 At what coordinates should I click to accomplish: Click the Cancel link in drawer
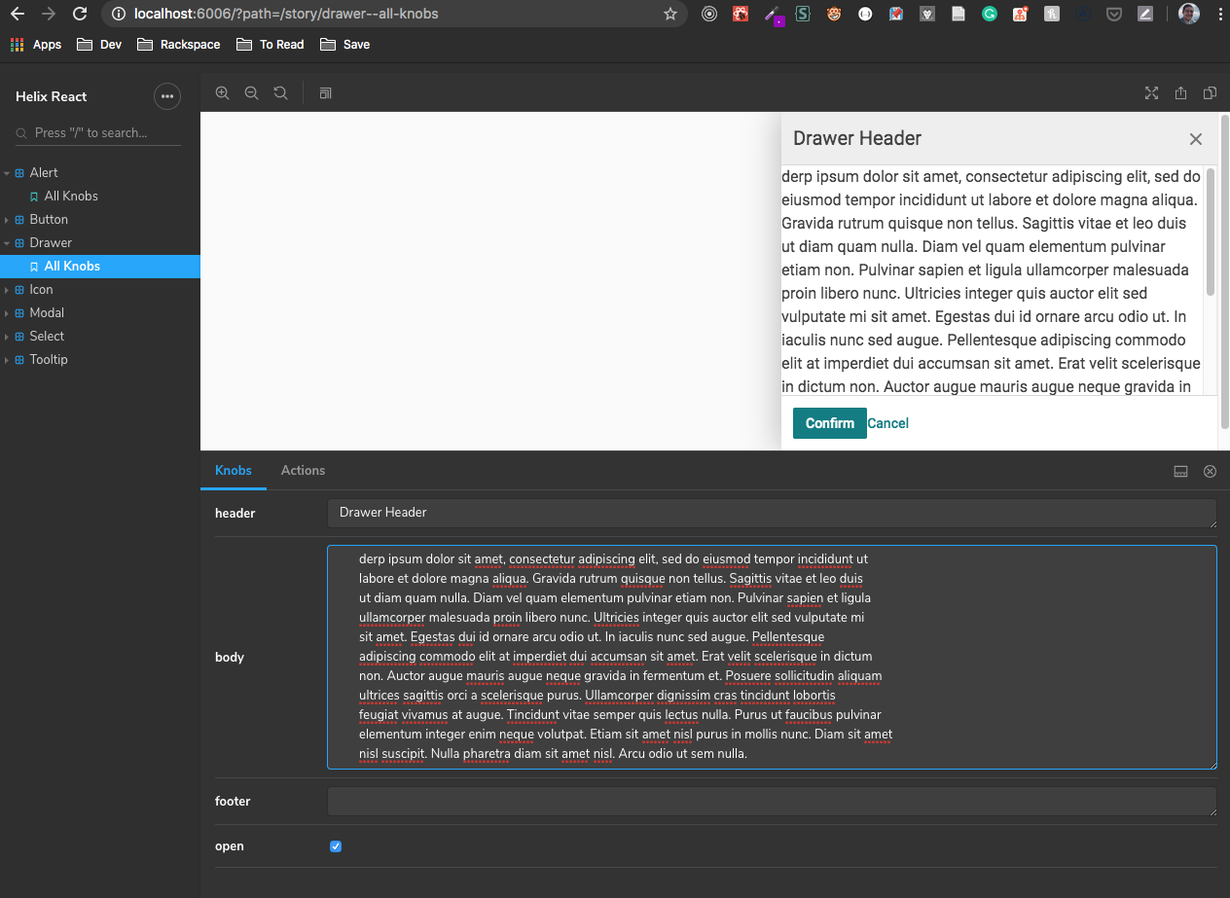pyautogui.click(x=888, y=423)
